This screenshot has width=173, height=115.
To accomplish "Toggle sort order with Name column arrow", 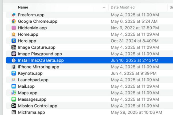I will 104,7.
